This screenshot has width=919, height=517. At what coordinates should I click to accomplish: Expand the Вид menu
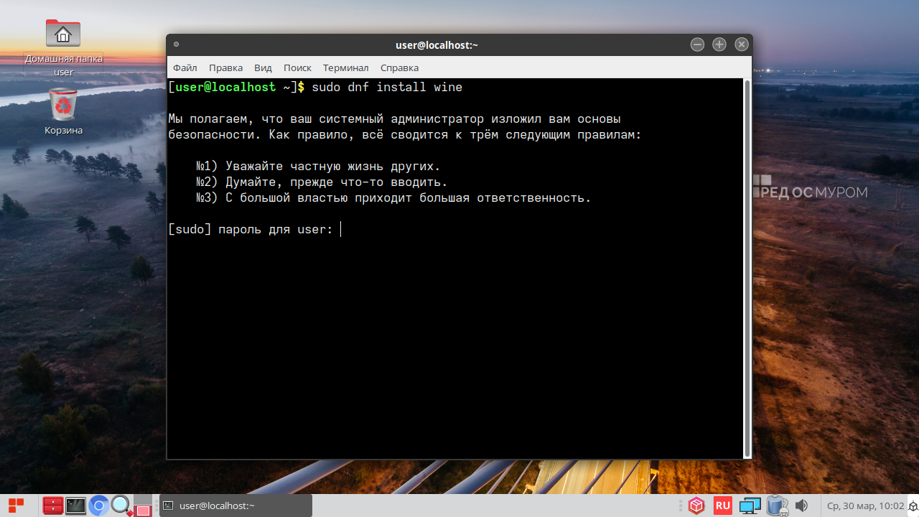[263, 67]
